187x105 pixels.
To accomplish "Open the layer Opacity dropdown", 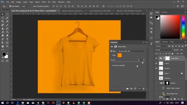I will click(185, 50).
